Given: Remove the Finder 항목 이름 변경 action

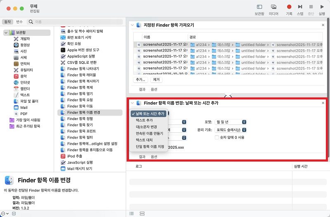Looking at the screenshot, I should coord(323,103).
